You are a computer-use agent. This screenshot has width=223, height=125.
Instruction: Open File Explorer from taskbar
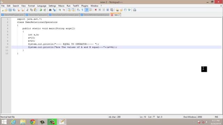23,122
